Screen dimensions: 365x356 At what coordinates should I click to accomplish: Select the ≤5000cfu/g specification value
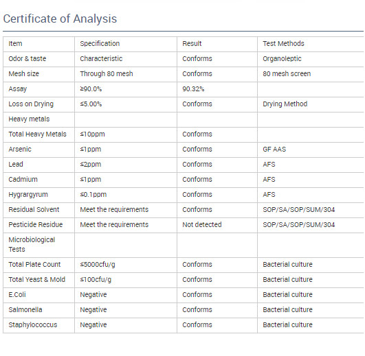pyautogui.click(x=98, y=265)
